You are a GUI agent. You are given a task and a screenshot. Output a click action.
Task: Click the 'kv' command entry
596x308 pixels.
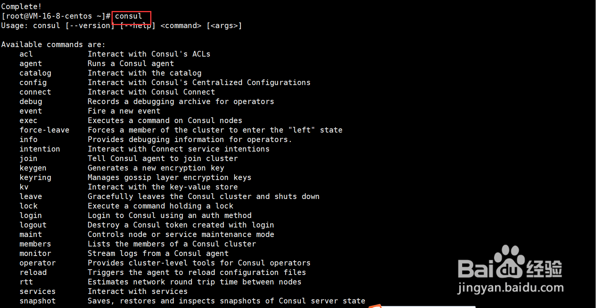click(x=24, y=187)
